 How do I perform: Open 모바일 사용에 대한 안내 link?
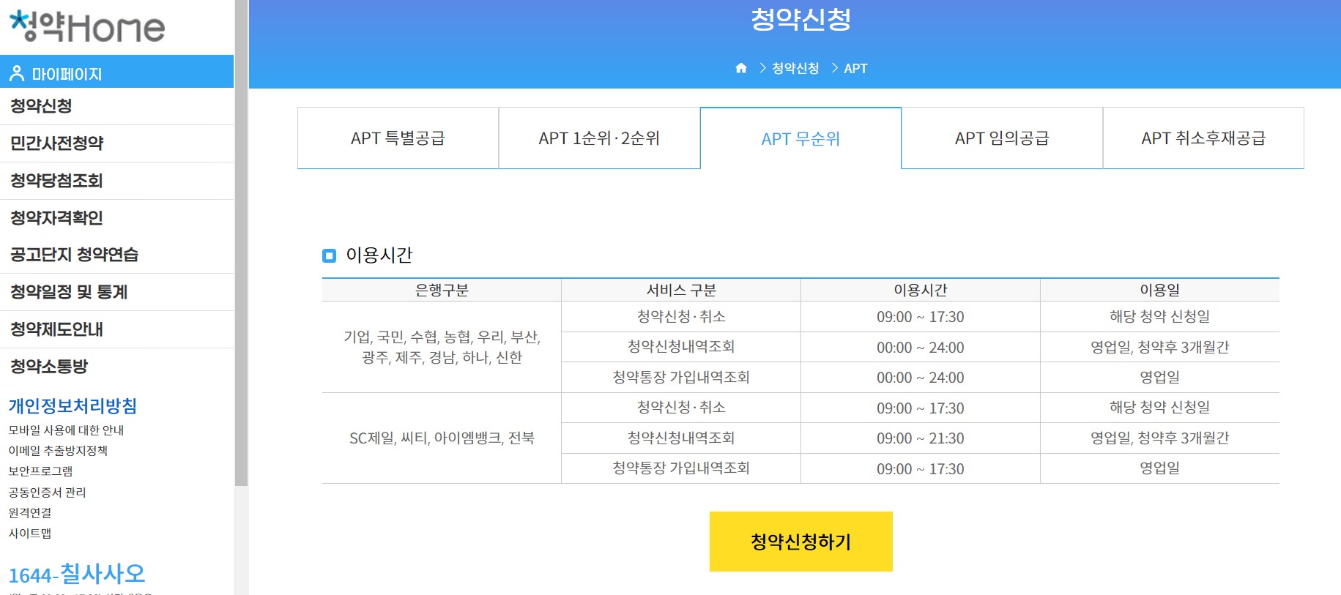point(66,430)
